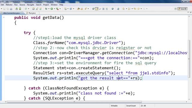The image size is (192, 108).
Task: Click the Open Task folder icon
Action: click(82, 9)
